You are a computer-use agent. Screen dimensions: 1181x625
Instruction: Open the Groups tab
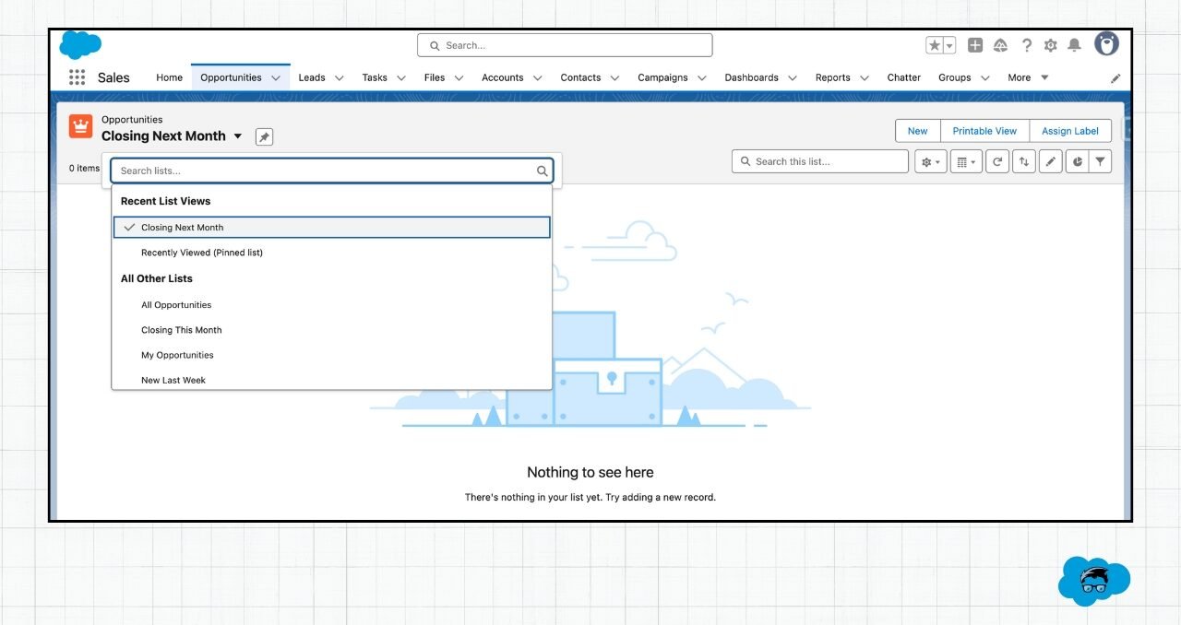pos(955,77)
